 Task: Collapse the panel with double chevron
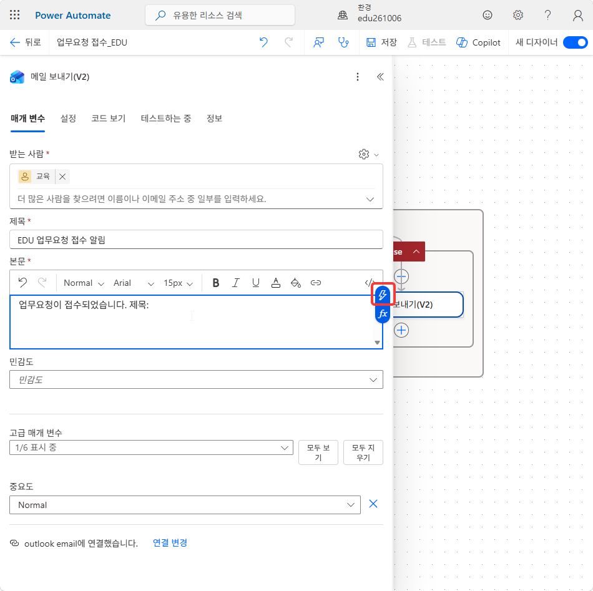pos(380,77)
